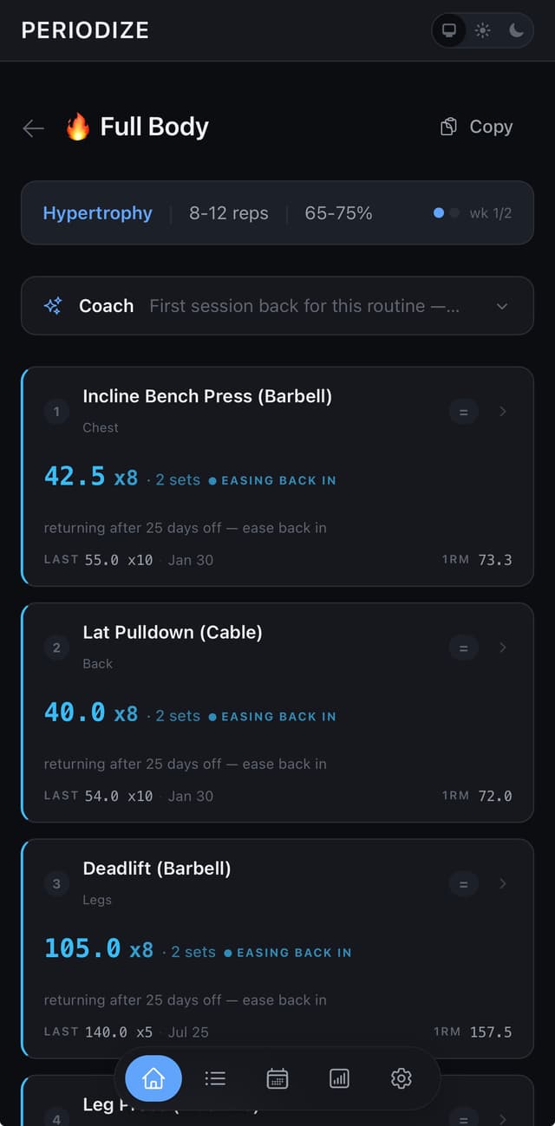Open the calendar icon in bottom nav

(x=277, y=1078)
